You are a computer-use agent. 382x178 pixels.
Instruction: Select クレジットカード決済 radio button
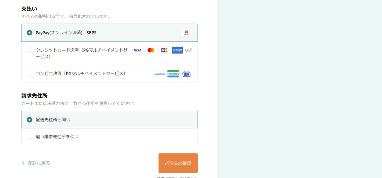click(x=29, y=50)
